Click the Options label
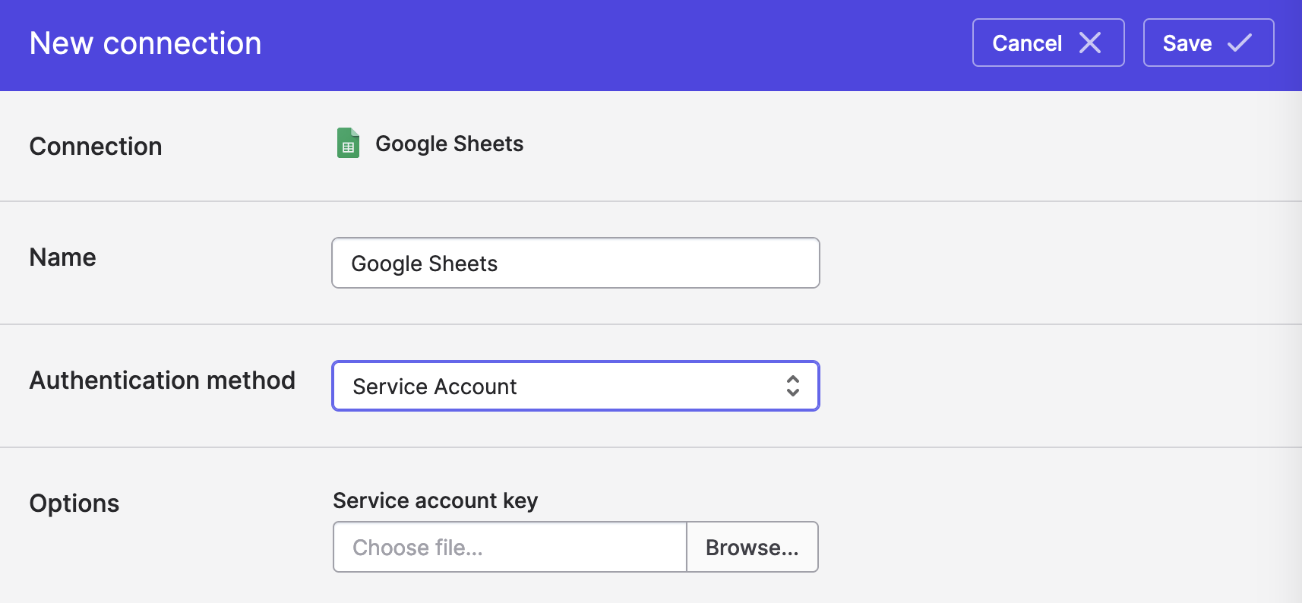 click(74, 504)
